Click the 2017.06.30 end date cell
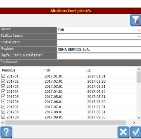The image size is (141, 139). (96, 102)
